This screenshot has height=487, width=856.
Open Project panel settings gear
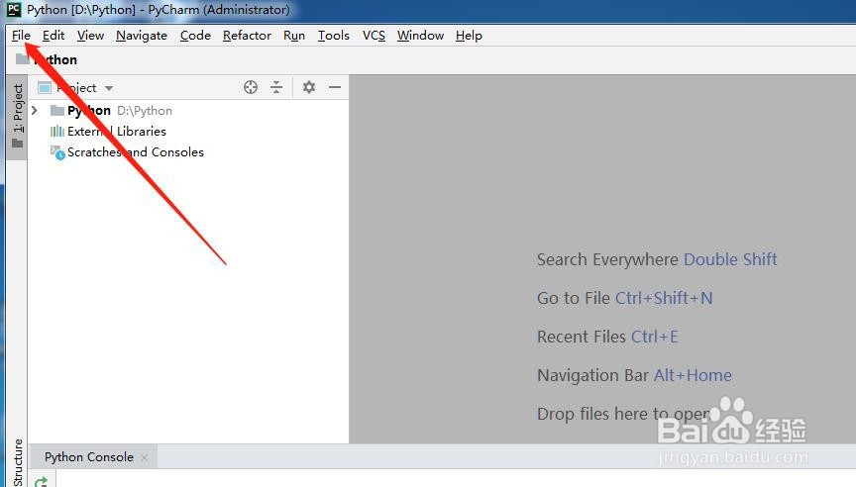pyautogui.click(x=309, y=87)
